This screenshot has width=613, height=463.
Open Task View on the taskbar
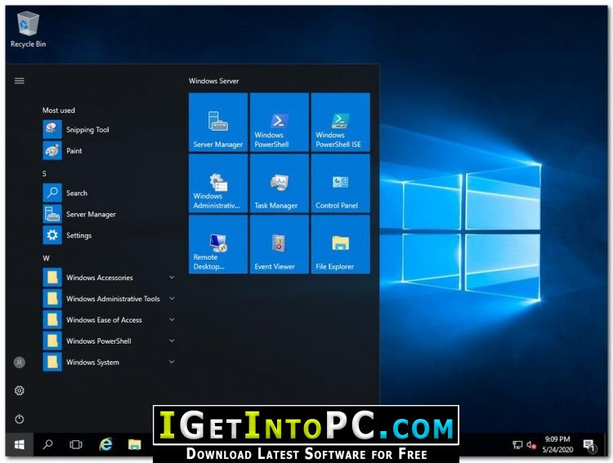76,445
